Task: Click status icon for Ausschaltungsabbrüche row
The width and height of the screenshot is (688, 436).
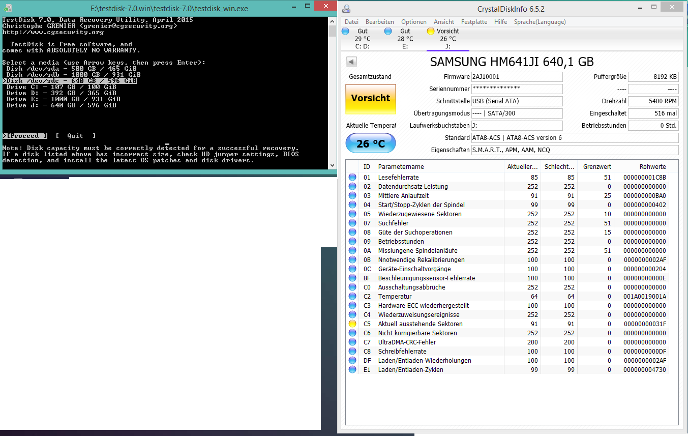Action: point(352,287)
